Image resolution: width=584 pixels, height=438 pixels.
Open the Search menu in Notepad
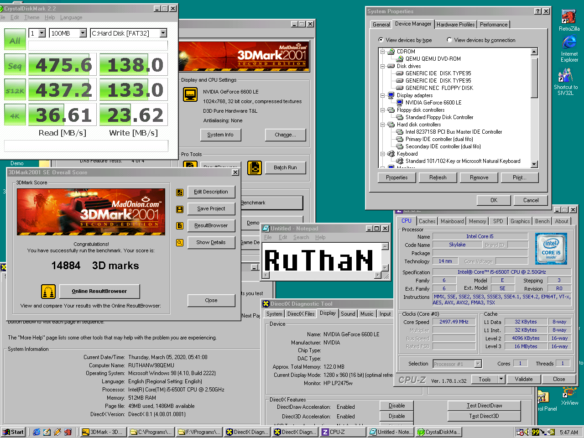(x=301, y=237)
